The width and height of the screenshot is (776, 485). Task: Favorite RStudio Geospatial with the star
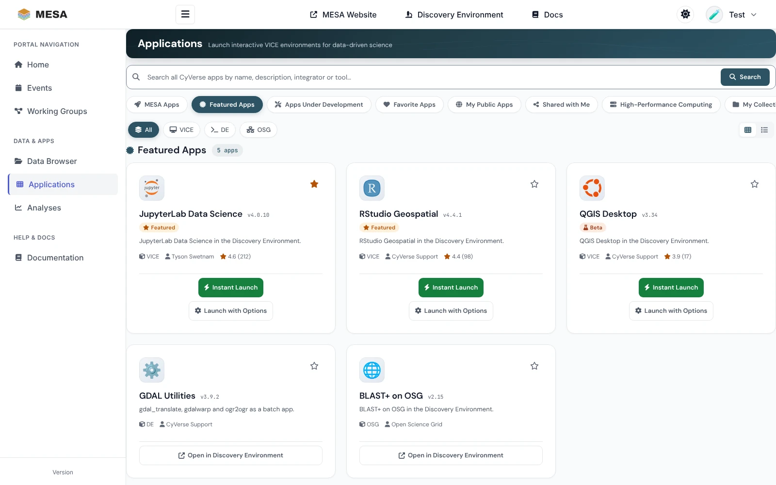[x=534, y=184]
